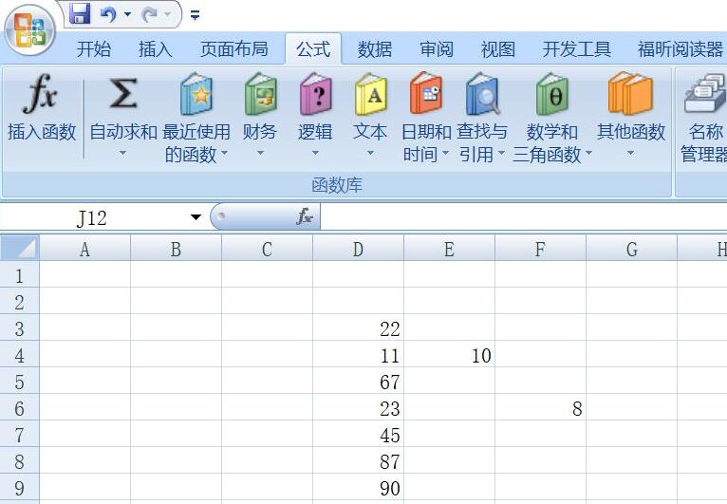Open the 审阅 tab
The width and height of the screenshot is (727, 504).
click(x=437, y=48)
